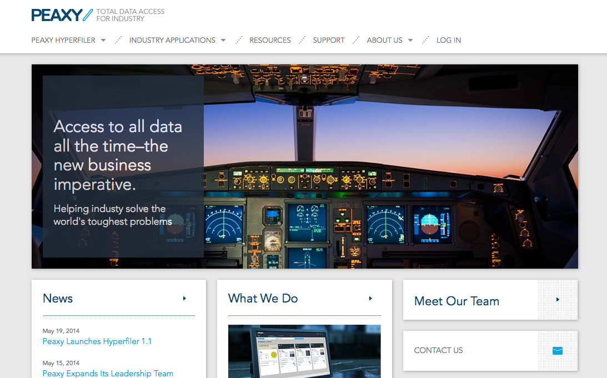Click the What We Do heading
This screenshot has height=378, width=607.
(x=263, y=299)
